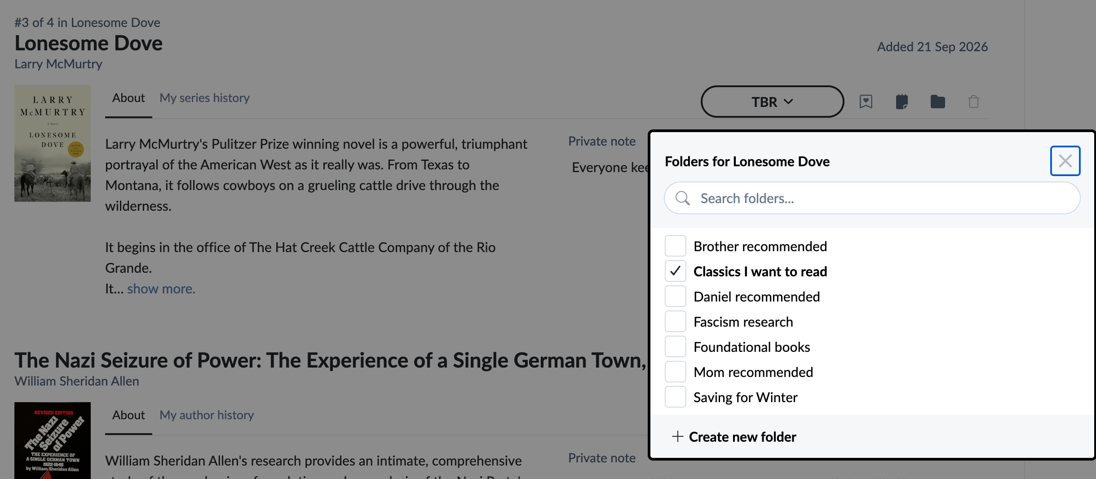Open the William Sheridan Allen author link
1096x479 pixels.
tap(77, 381)
